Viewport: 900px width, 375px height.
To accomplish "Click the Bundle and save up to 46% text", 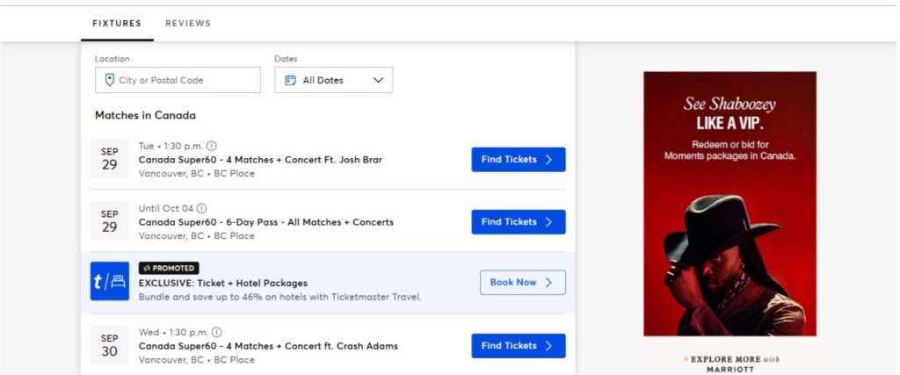I will pyautogui.click(x=279, y=297).
